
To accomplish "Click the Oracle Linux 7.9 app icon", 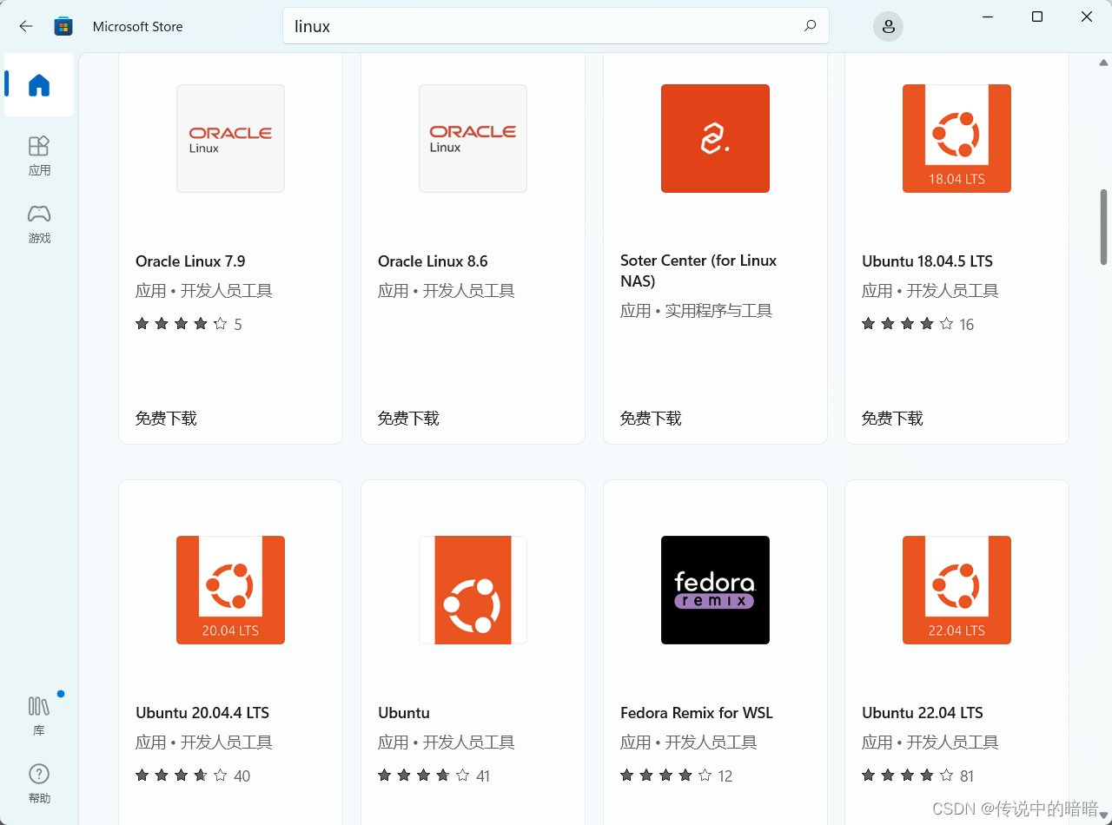I will click(x=230, y=138).
